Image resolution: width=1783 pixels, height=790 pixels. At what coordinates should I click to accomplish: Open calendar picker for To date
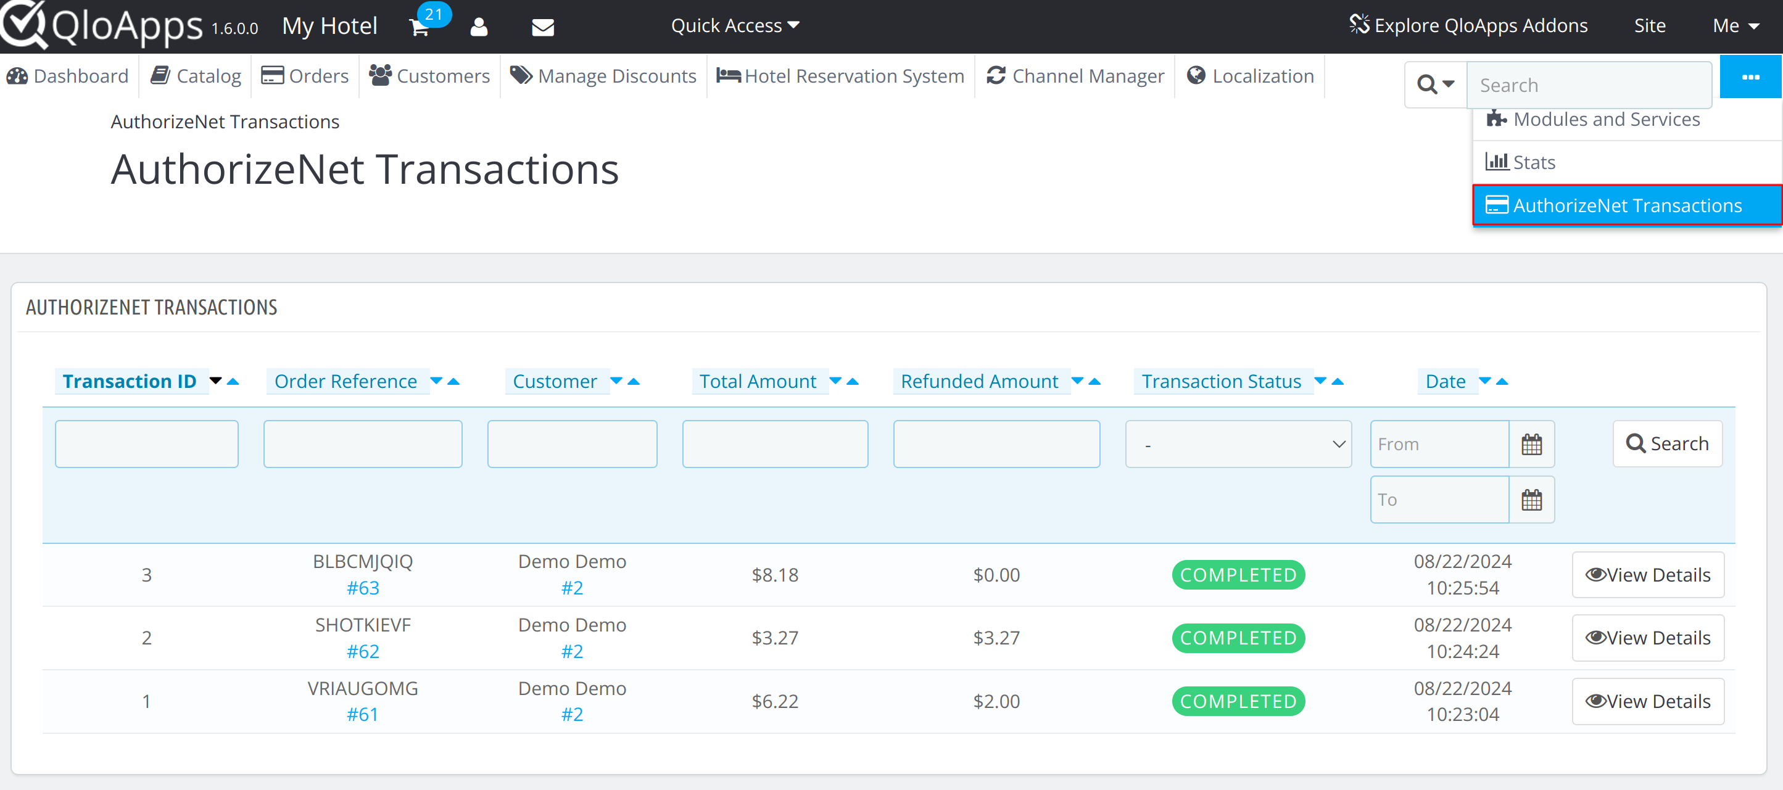click(1532, 500)
